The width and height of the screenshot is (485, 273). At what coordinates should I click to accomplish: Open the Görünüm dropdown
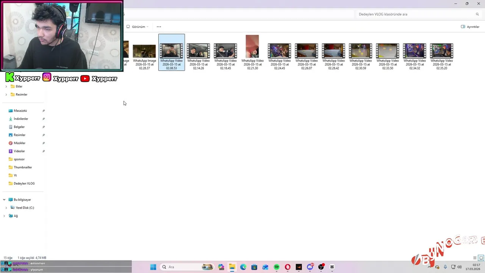(x=138, y=27)
